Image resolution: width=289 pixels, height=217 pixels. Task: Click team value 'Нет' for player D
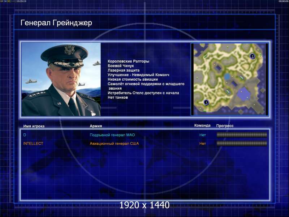(x=203, y=135)
